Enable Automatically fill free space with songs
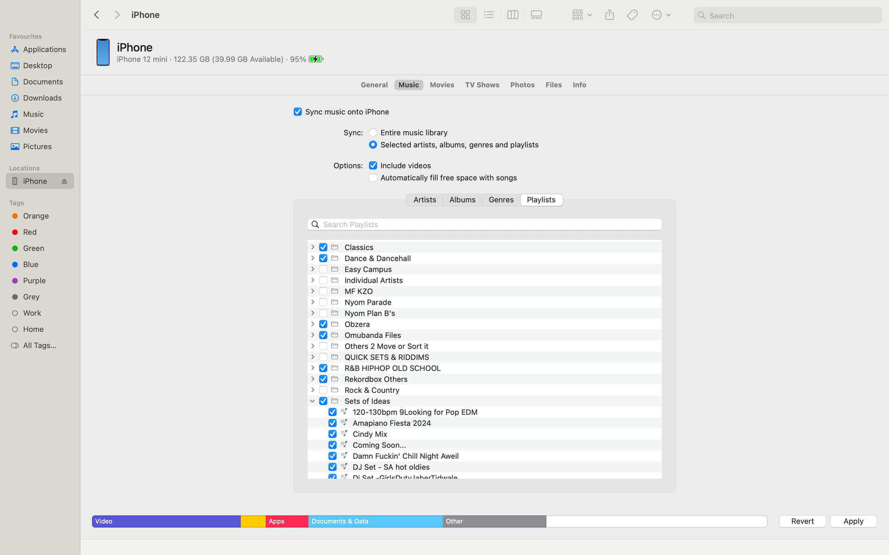889x555 pixels. [x=373, y=178]
